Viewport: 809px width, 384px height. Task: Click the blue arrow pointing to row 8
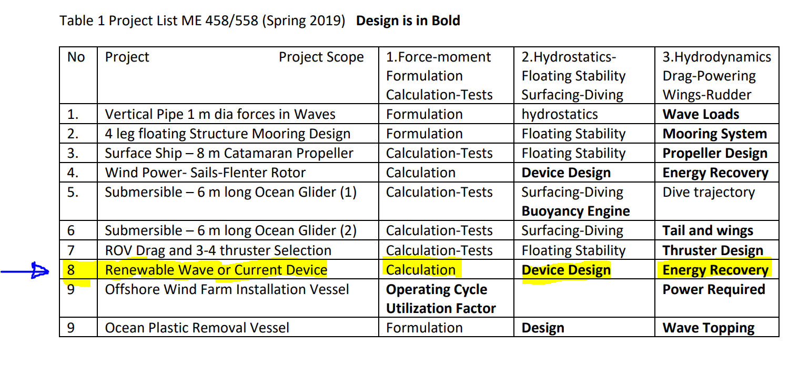[25, 271]
